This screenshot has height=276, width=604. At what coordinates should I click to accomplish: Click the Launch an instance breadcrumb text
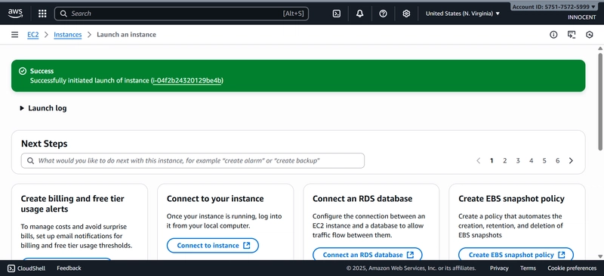tap(126, 35)
